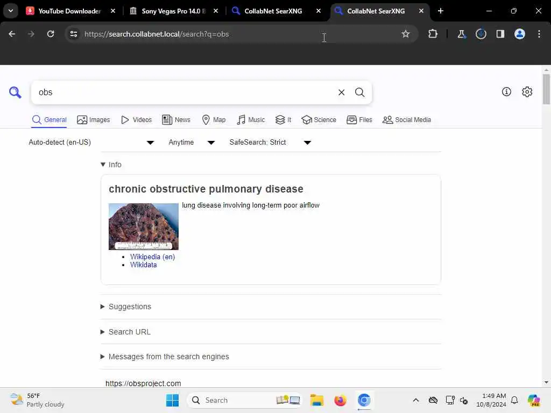Screen dimensions: 551x413
Task: Open the clock showing 1:49 AM
Action: tap(491, 400)
